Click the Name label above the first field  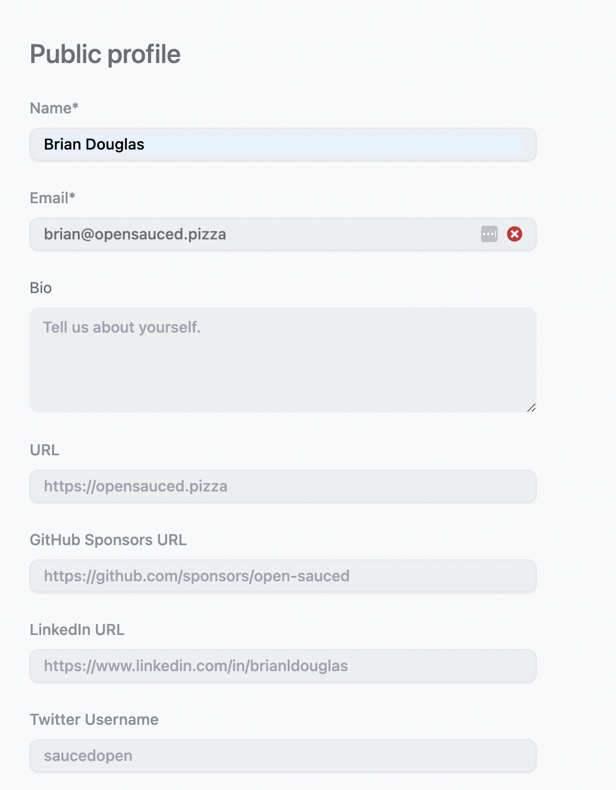coord(54,108)
